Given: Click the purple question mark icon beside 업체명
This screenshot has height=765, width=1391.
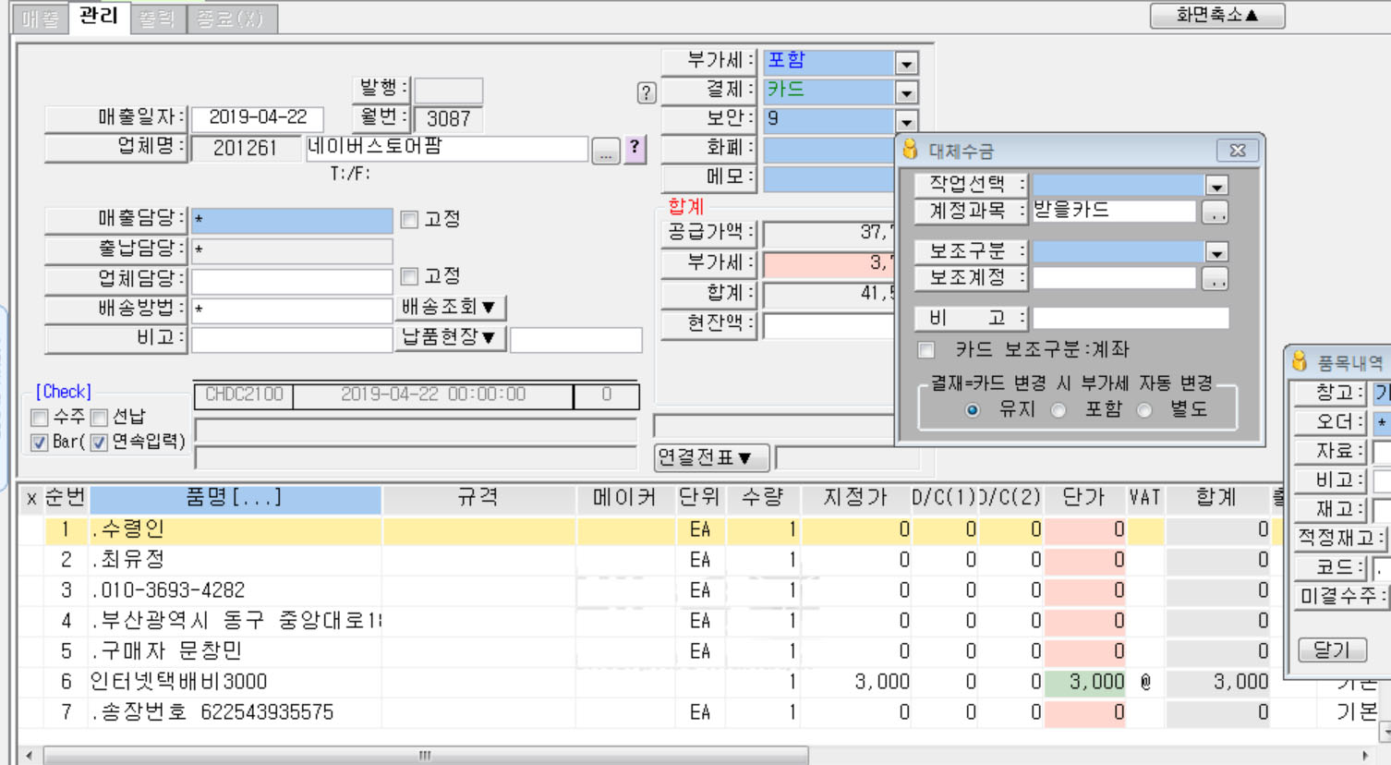Looking at the screenshot, I should [635, 149].
